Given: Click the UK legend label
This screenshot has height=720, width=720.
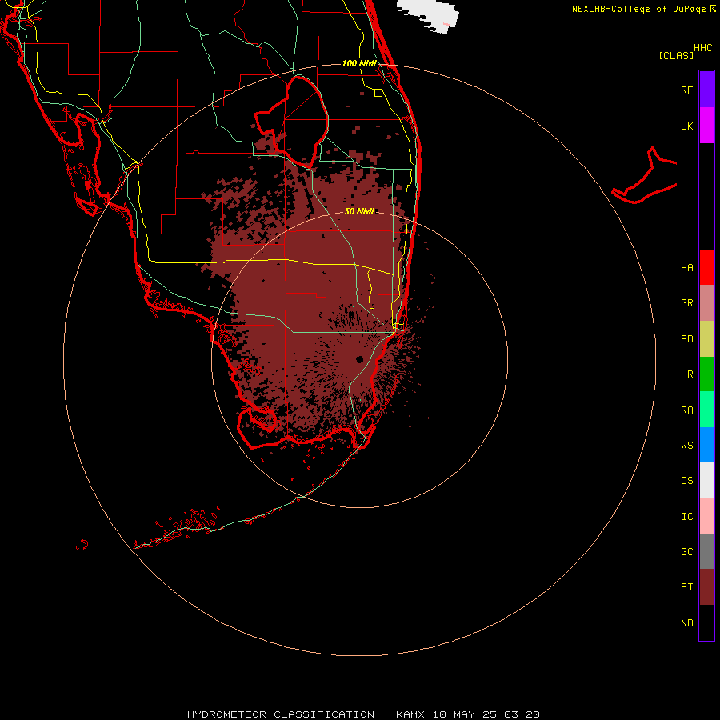Looking at the screenshot, I should (x=686, y=126).
